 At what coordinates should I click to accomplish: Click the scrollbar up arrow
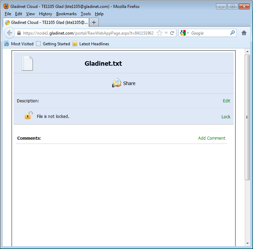247,52
